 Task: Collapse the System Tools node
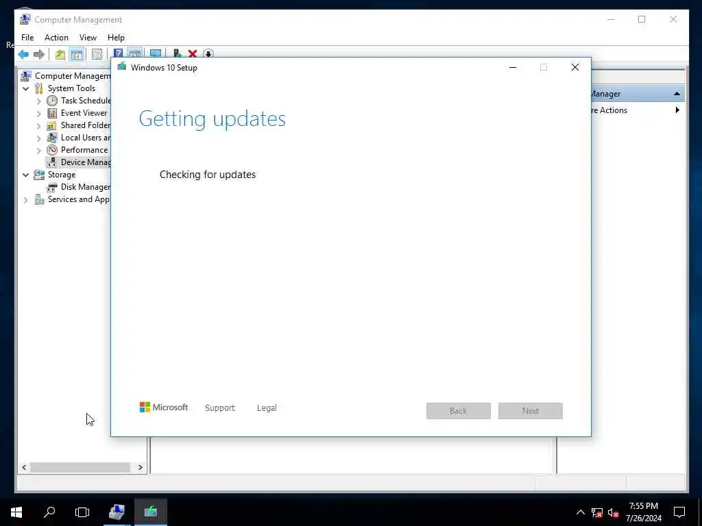[x=26, y=88]
